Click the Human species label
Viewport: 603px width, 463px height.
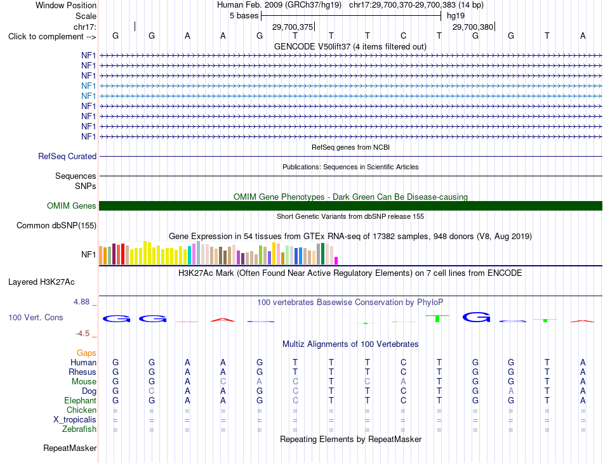83,362
